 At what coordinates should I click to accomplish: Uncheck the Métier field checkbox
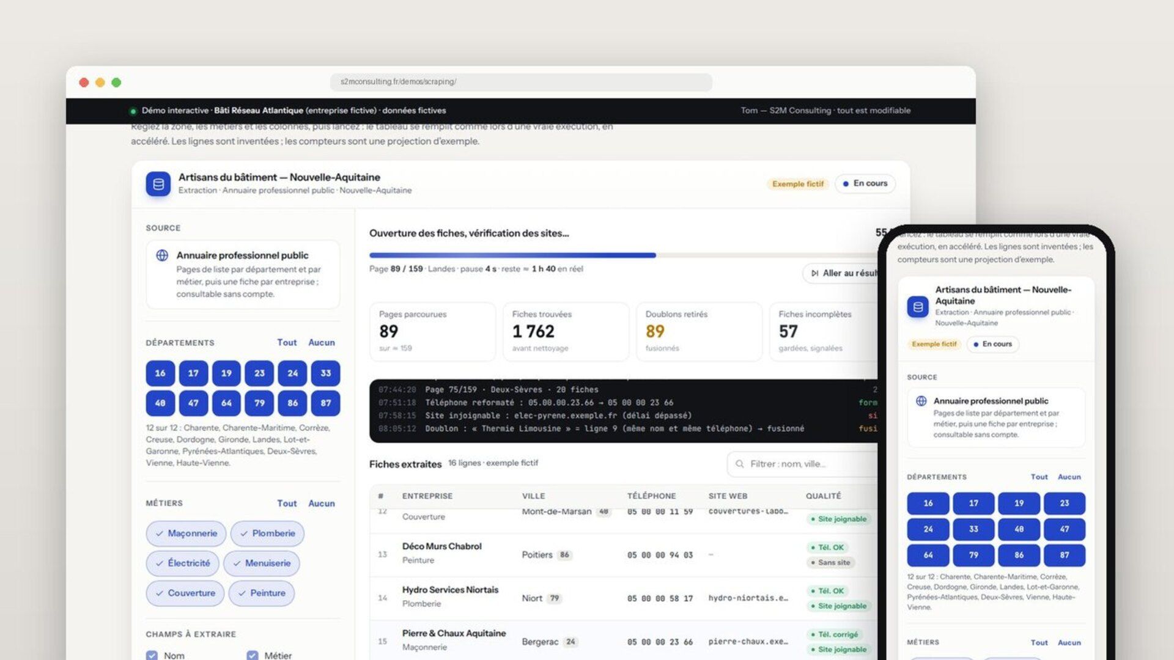(x=252, y=655)
